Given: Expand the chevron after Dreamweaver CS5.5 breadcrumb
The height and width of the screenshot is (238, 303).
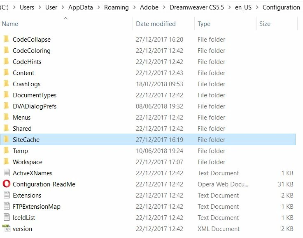Looking at the screenshot, I should click(230, 7).
